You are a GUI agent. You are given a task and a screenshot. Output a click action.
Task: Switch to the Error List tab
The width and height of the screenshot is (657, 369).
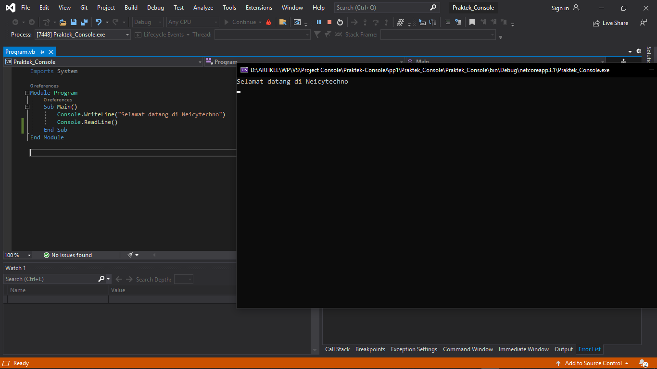tap(590, 349)
